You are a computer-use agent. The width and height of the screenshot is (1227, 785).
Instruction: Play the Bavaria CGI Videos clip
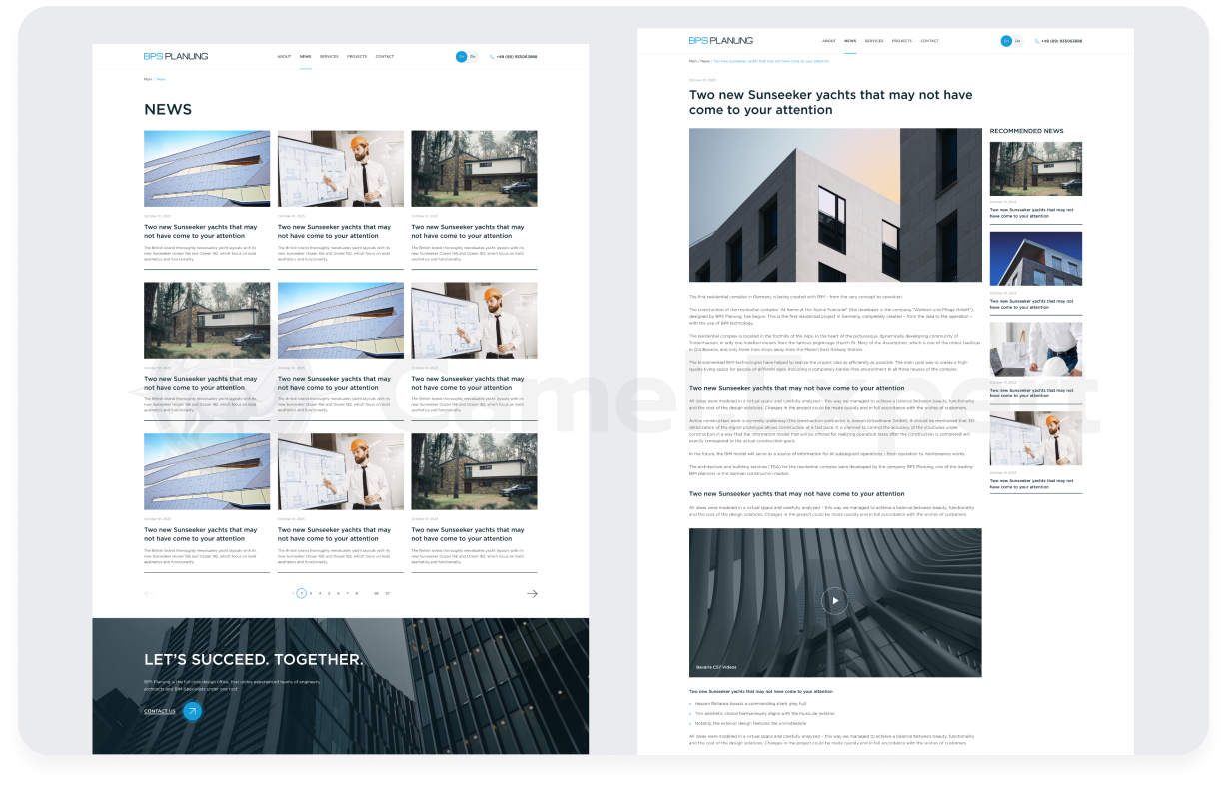click(x=835, y=600)
